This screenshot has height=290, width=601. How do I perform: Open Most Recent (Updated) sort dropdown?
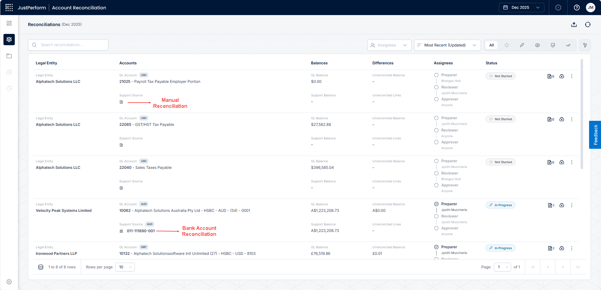coord(447,45)
